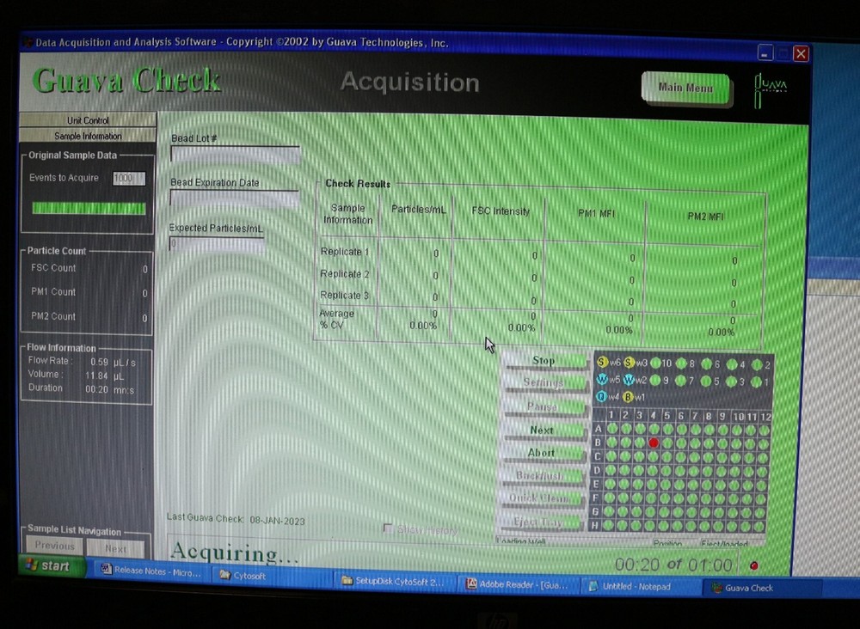Click Next in Sample List Navigation

(x=116, y=548)
